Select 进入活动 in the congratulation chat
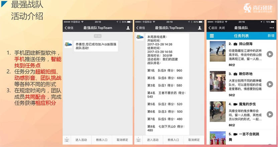The image size is (278, 147). [x=81, y=140]
